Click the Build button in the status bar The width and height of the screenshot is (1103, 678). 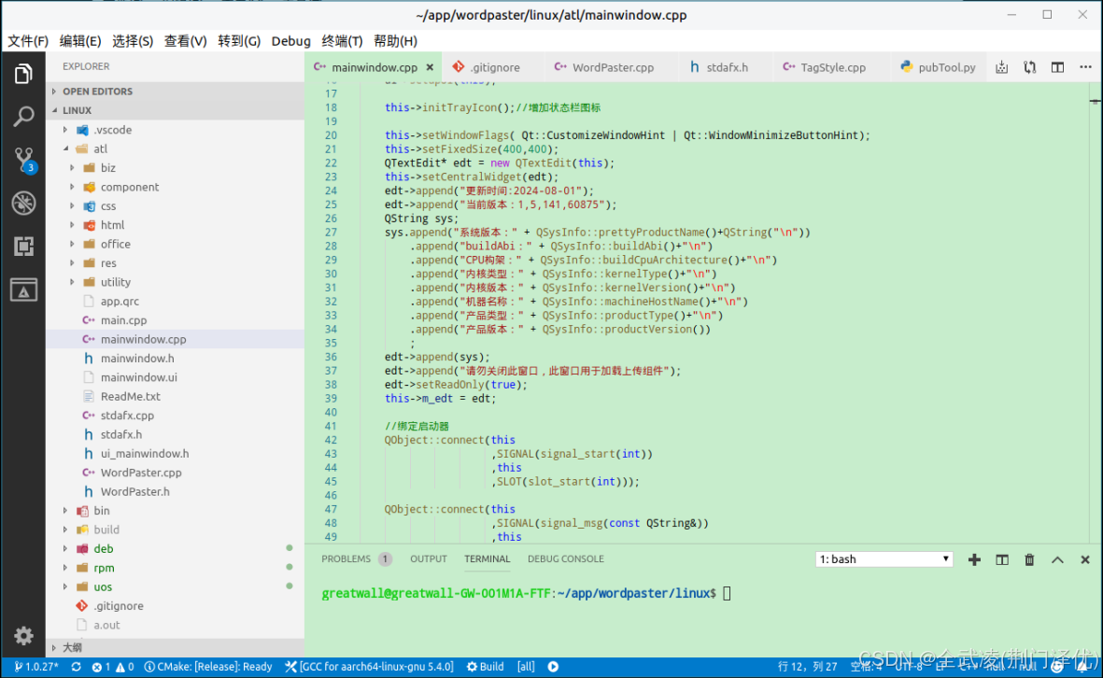486,667
